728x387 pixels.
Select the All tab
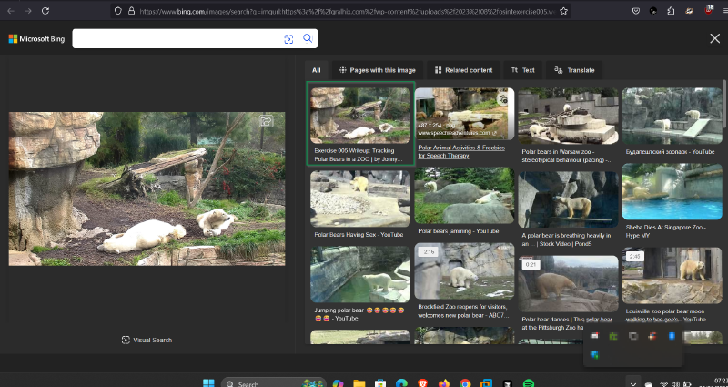click(317, 70)
